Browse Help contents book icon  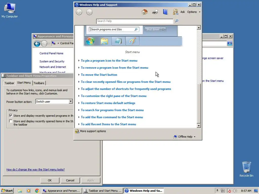coord(165,12)
